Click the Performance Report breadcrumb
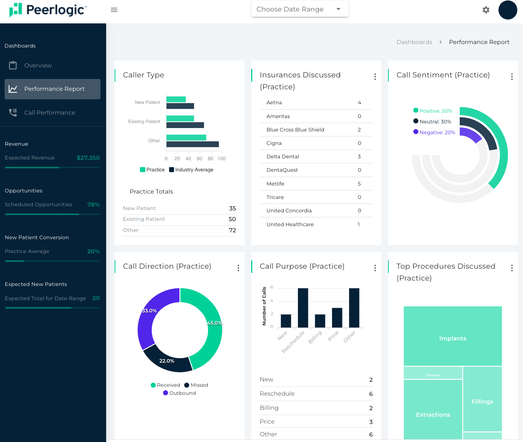This screenshot has width=523, height=442. point(479,42)
